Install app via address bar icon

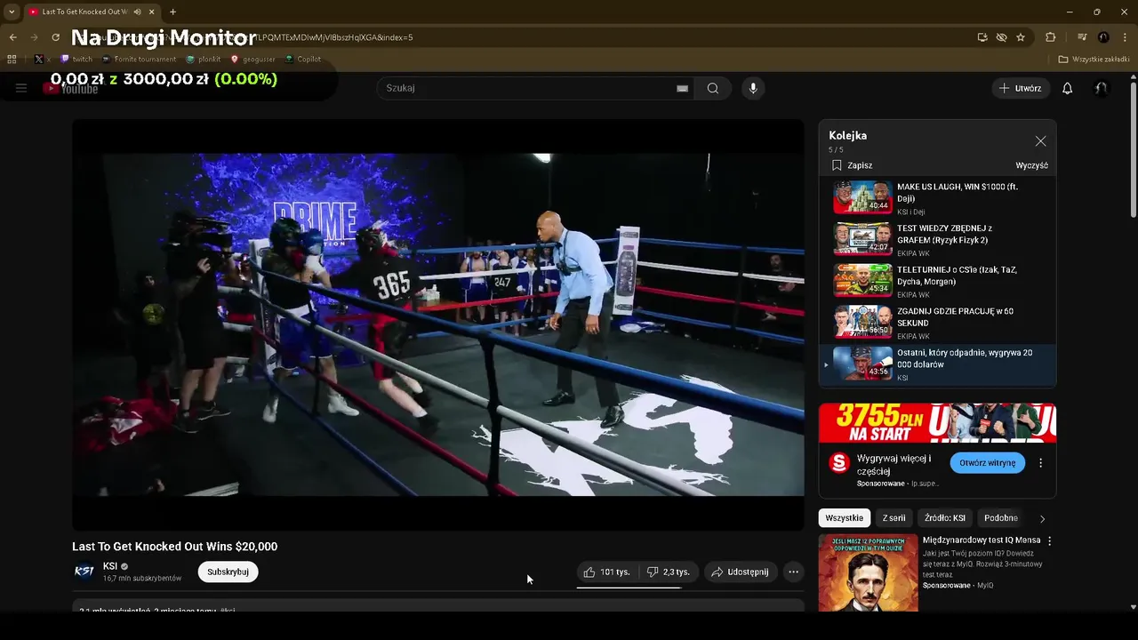(982, 37)
